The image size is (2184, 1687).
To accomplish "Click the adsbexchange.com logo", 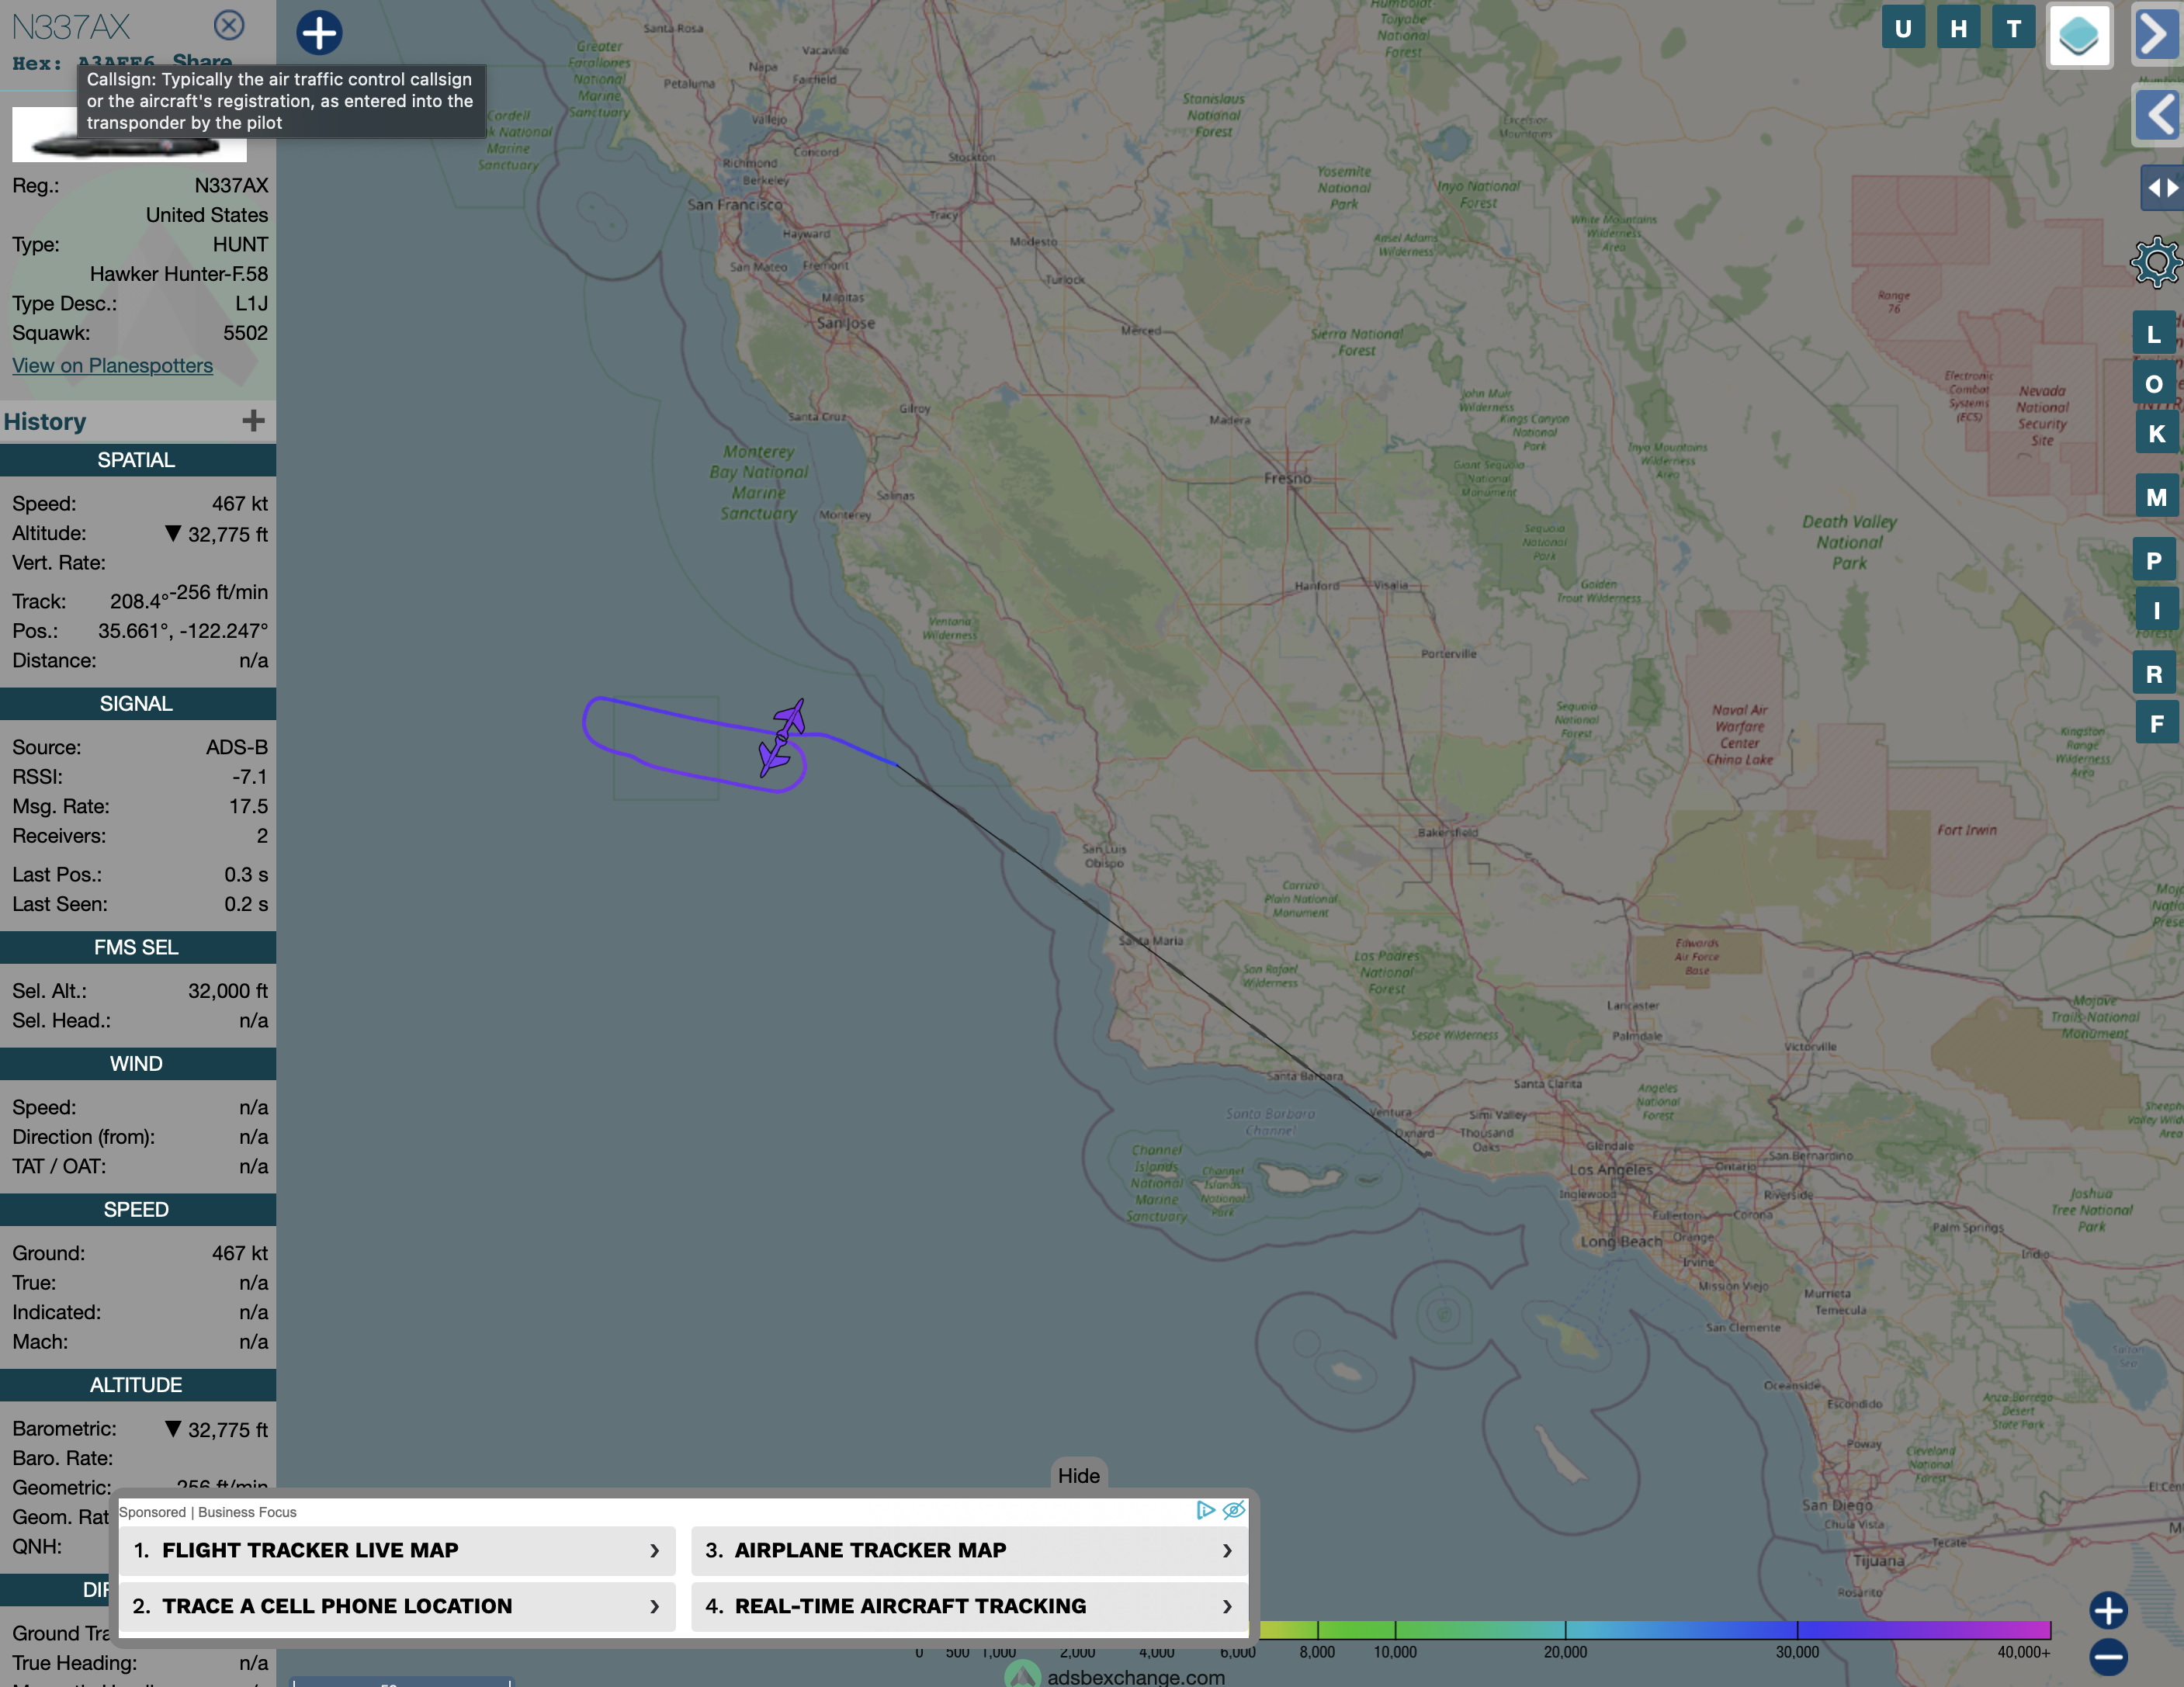I will (x=1115, y=1675).
